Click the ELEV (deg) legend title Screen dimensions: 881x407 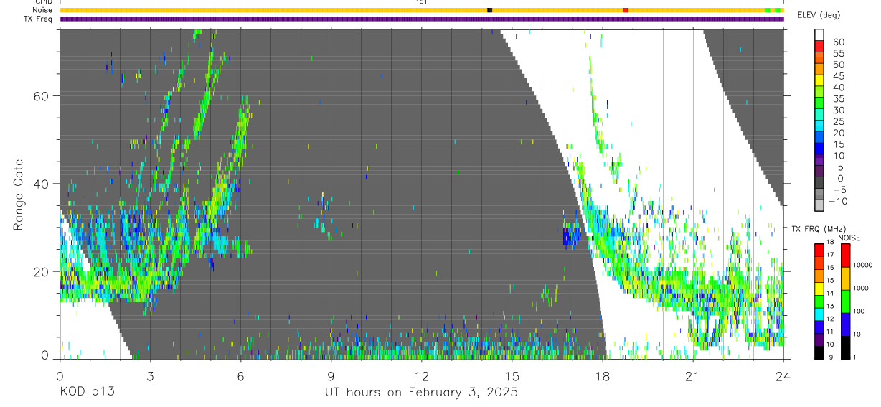pyautogui.click(x=819, y=16)
